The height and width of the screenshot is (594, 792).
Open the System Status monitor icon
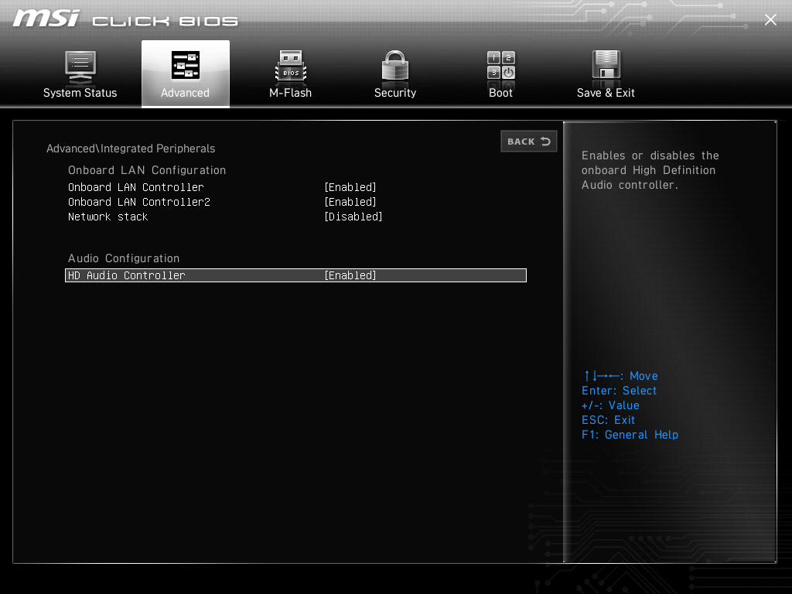[80, 67]
